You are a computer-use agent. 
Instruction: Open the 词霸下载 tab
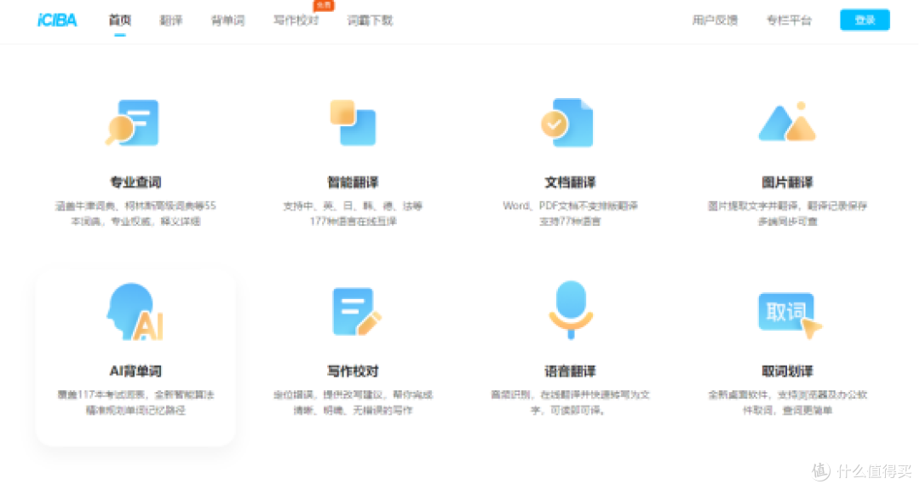[x=370, y=20]
